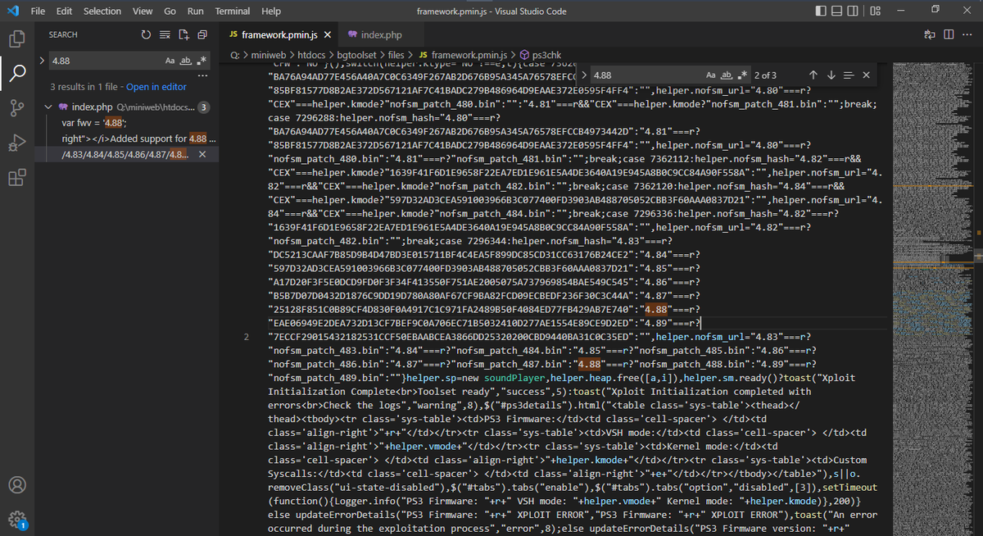Screen dimensions: 983x536
Task: Open a new search editor
Action: click(183, 35)
